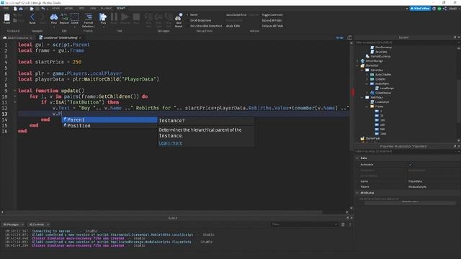
Task: Select On Unhandled Exceptions option
Action: point(206,26)
